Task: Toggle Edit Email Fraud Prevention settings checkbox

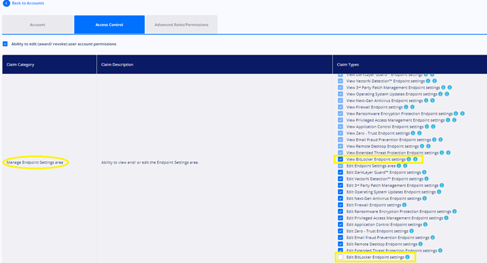Action: click(340, 238)
